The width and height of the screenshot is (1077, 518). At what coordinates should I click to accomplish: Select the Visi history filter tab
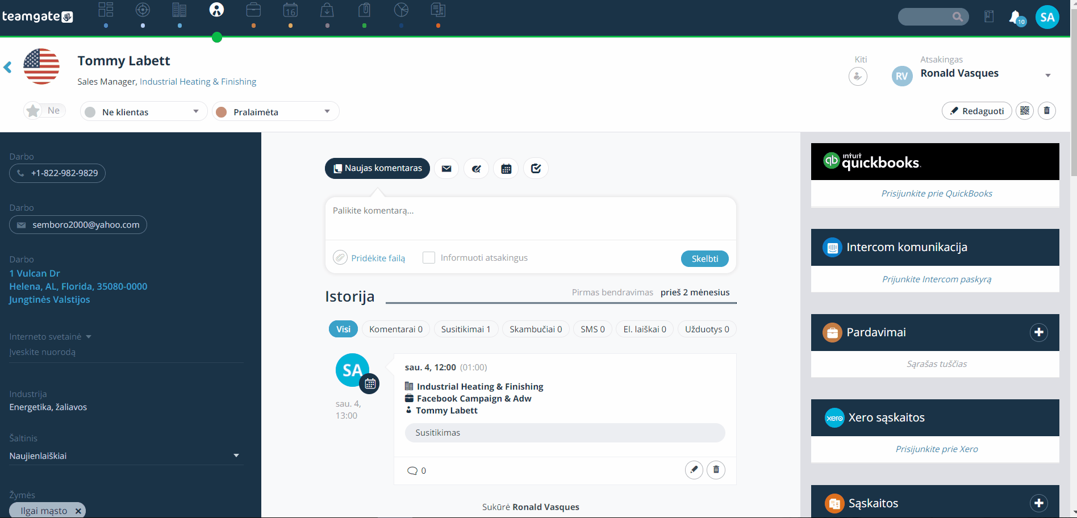tap(343, 329)
